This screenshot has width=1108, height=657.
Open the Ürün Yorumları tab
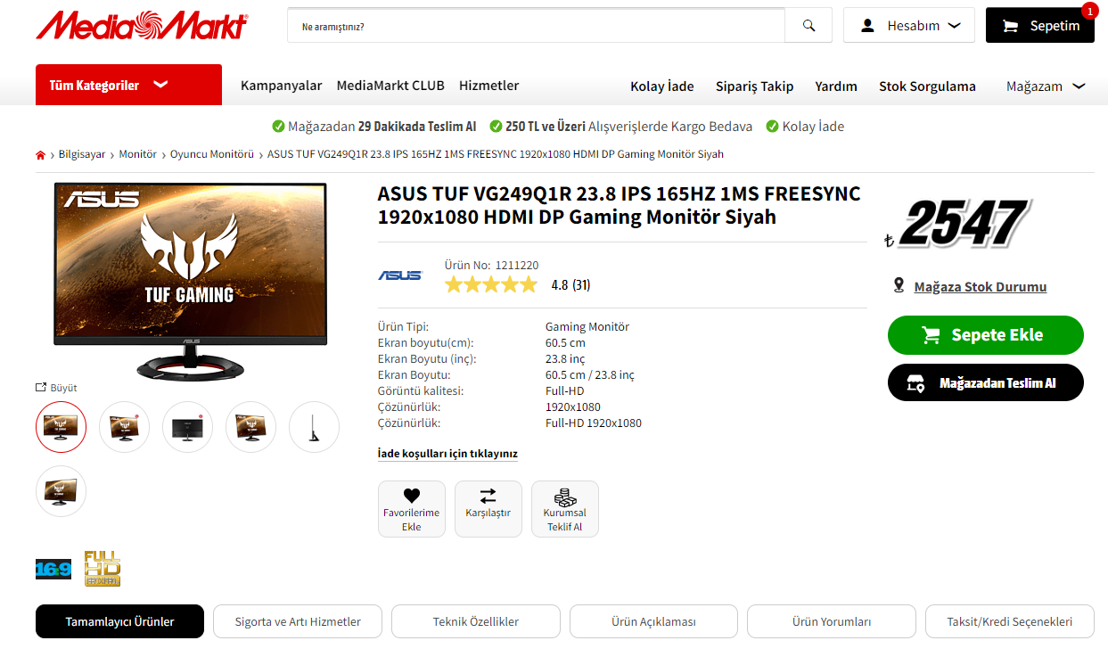pyautogui.click(x=832, y=621)
